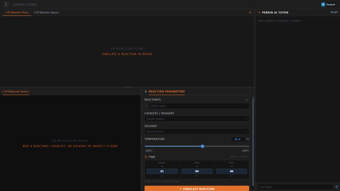Select the seconds value 00
340x191 pixels.
tap(232, 171)
